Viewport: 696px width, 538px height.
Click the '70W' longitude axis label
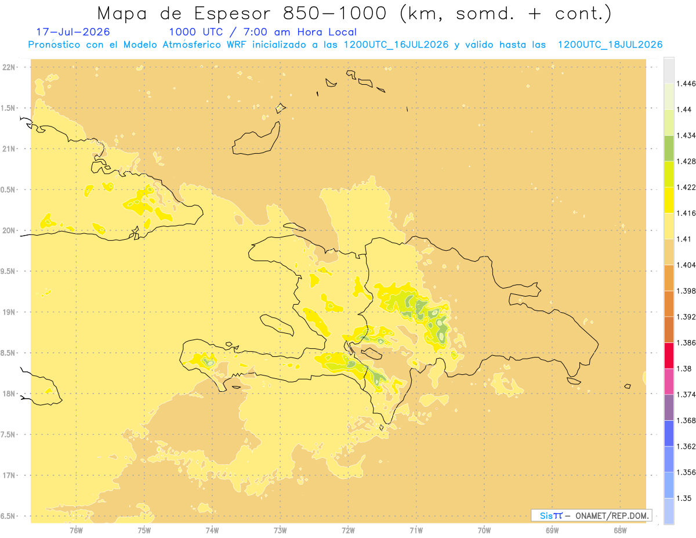(x=484, y=530)
